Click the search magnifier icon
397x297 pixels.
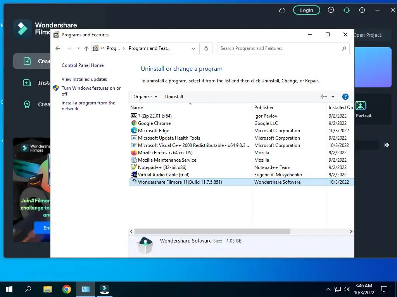[344, 48]
